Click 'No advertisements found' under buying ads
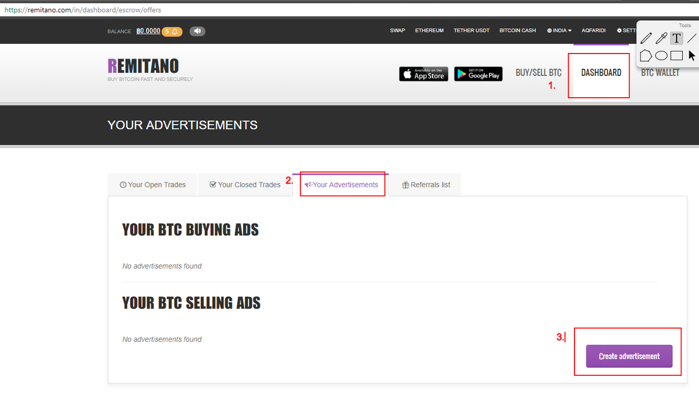 coord(162,266)
